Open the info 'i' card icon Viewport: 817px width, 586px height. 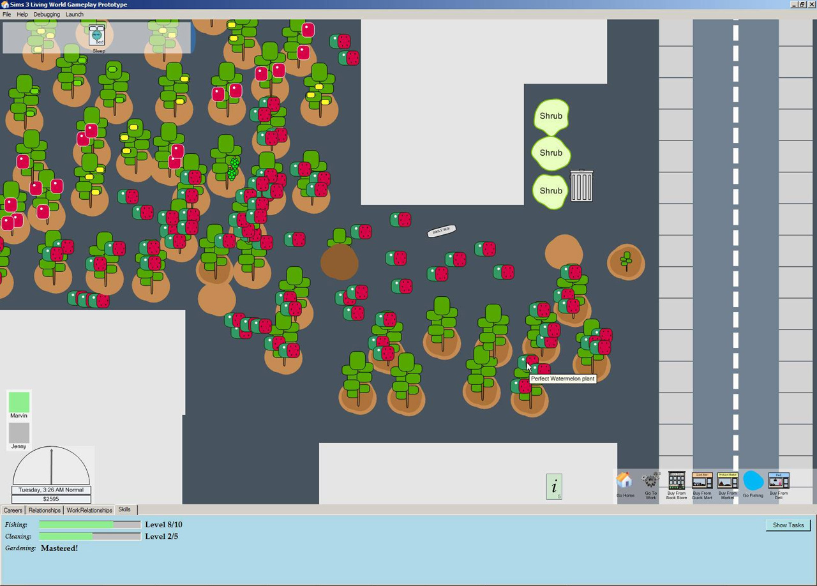click(x=554, y=486)
